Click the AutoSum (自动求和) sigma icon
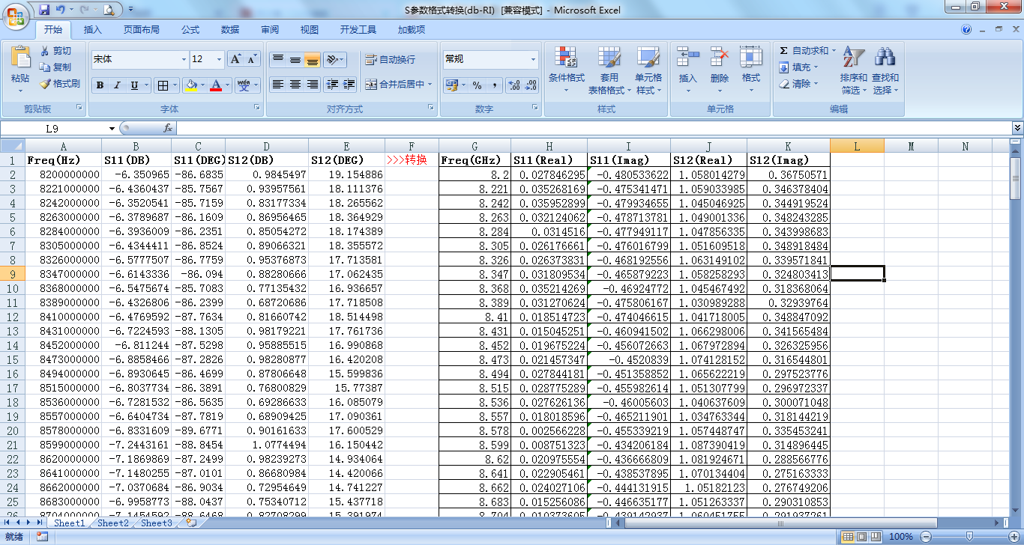1024x545 pixels. [784, 50]
